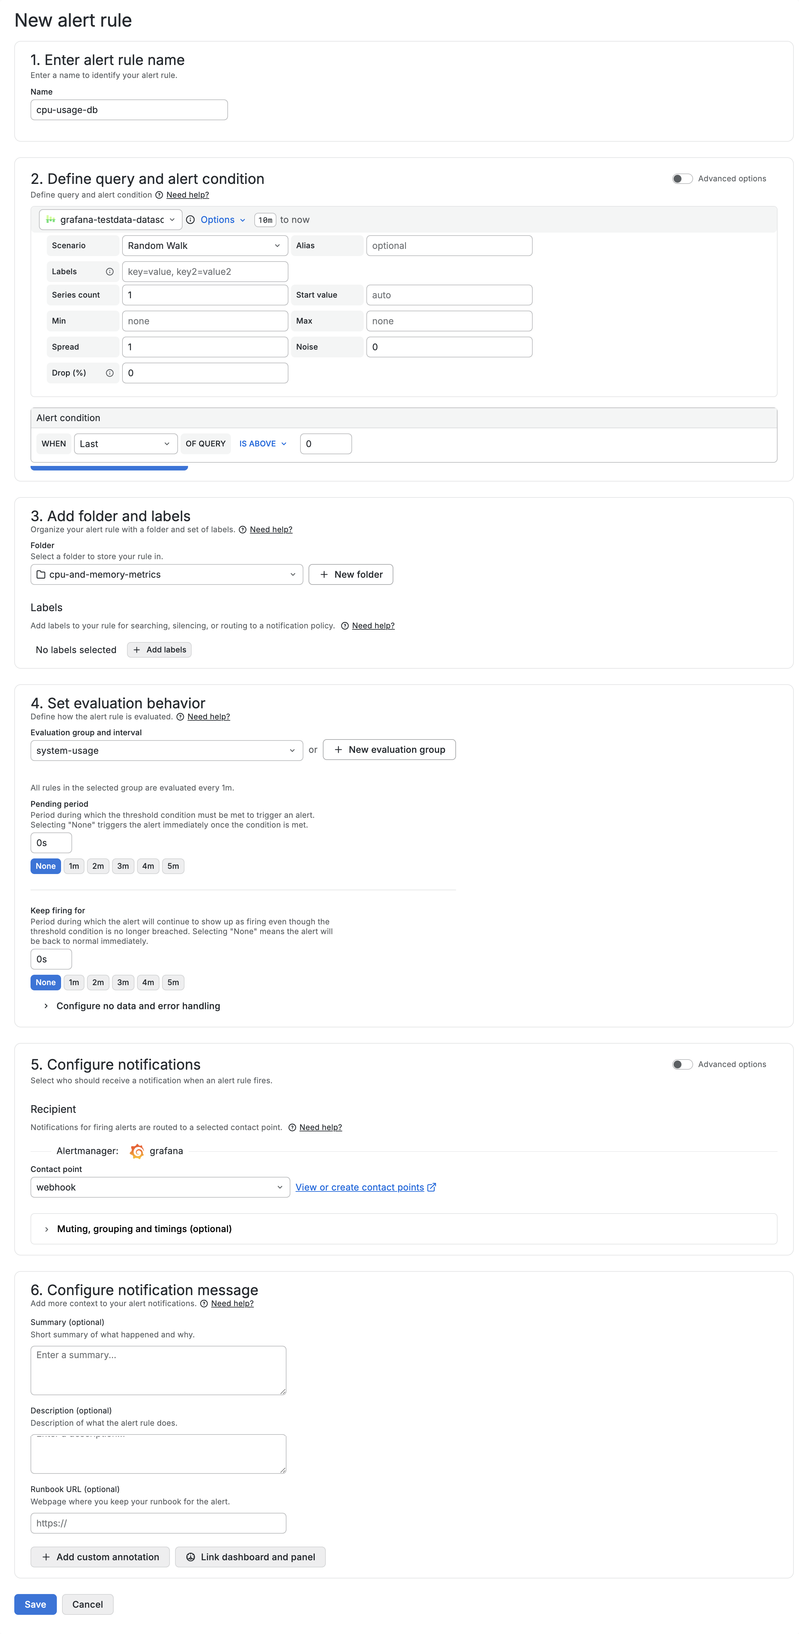Open the IS ABOVE condition menu

262,444
